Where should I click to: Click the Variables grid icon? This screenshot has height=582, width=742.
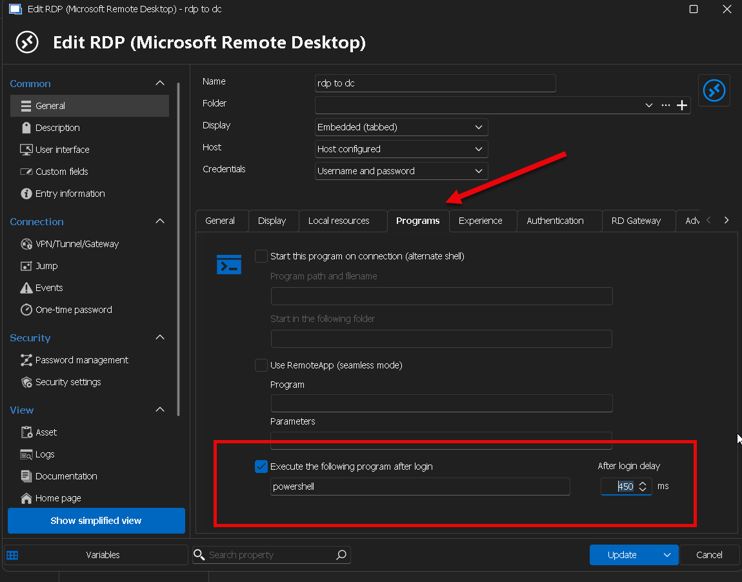point(12,555)
